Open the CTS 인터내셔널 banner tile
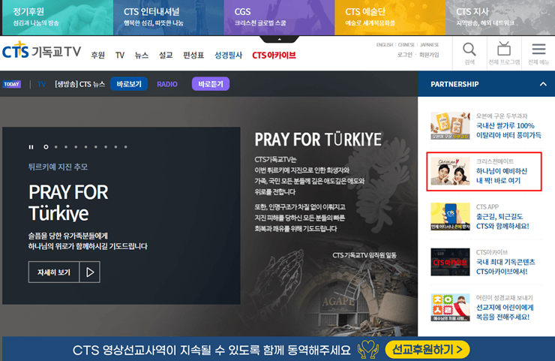The image size is (555, 361). [x=169, y=17]
